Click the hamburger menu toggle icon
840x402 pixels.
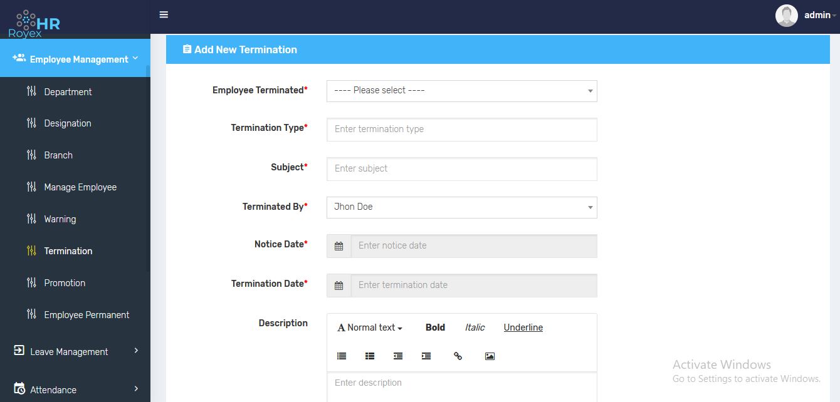point(164,14)
